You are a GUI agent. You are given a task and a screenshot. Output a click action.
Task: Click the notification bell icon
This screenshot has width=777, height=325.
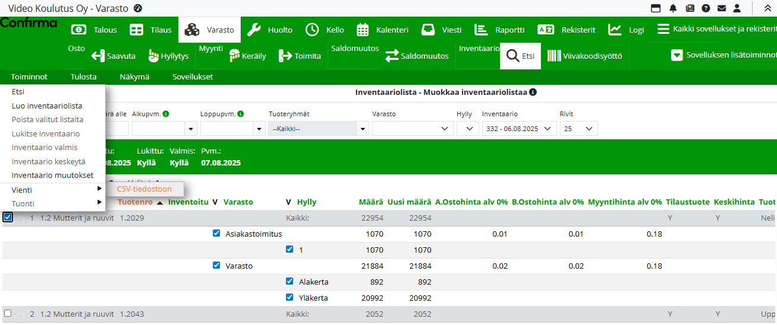pyautogui.click(x=673, y=8)
